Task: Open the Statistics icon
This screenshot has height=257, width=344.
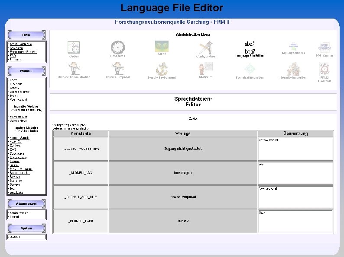Action: (x=206, y=69)
